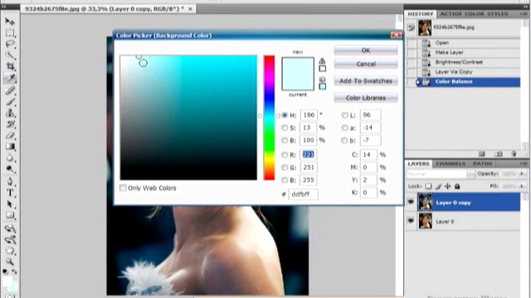Viewport: 531px width, 298px height.
Task: Select the S saturation radio button
Action: coord(285,127)
